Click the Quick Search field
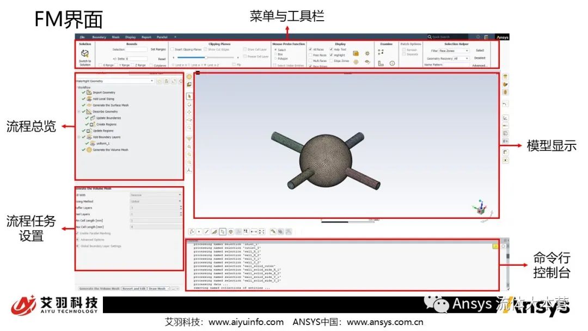Screen dimensions: 588x331 click(x=448, y=36)
